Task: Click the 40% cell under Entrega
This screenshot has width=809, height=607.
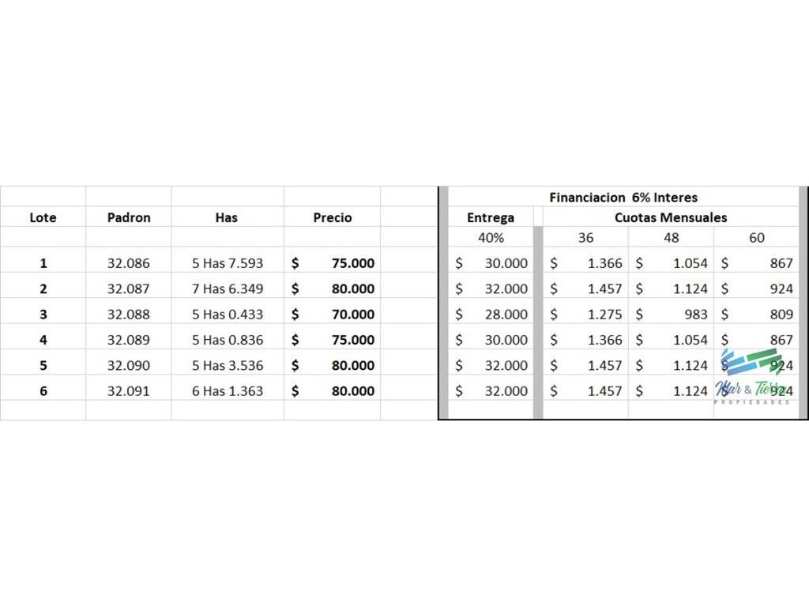Action: pyautogui.click(x=490, y=237)
